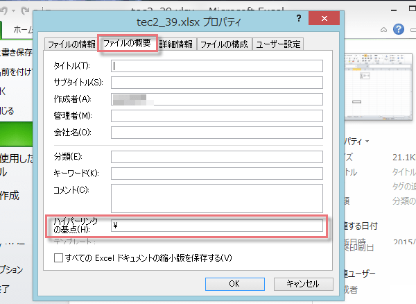Switch to the ファイルの情報 tab
The height and width of the screenshot is (304, 416).
[x=71, y=44]
